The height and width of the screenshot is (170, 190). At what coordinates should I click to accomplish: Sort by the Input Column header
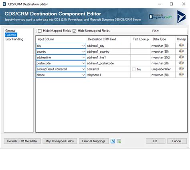[x=61, y=39]
